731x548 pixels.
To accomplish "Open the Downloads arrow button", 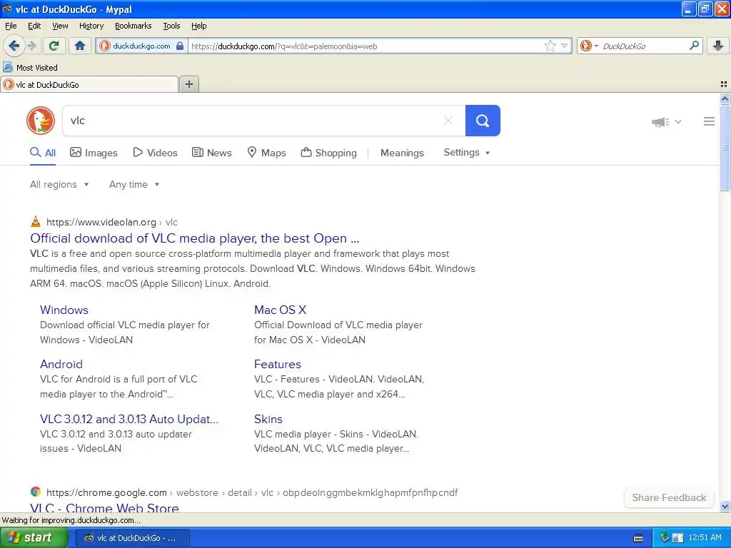I will (x=718, y=46).
